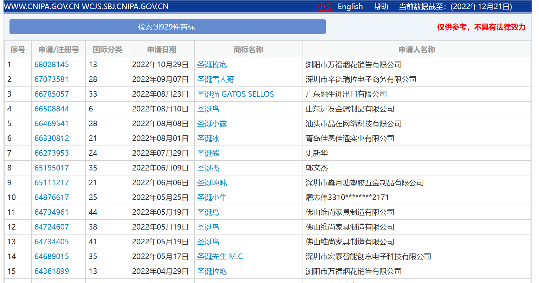Open trademark 圣诞熊

208,153
